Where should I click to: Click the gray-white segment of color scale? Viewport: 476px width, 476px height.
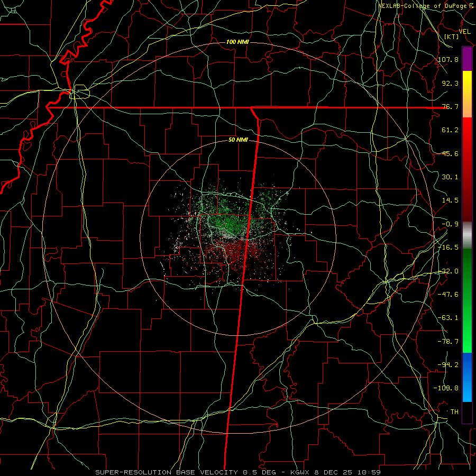tap(467, 235)
